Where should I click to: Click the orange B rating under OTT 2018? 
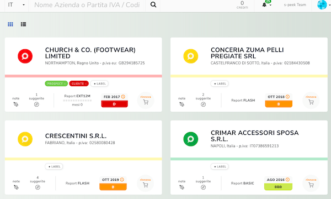click(279, 104)
